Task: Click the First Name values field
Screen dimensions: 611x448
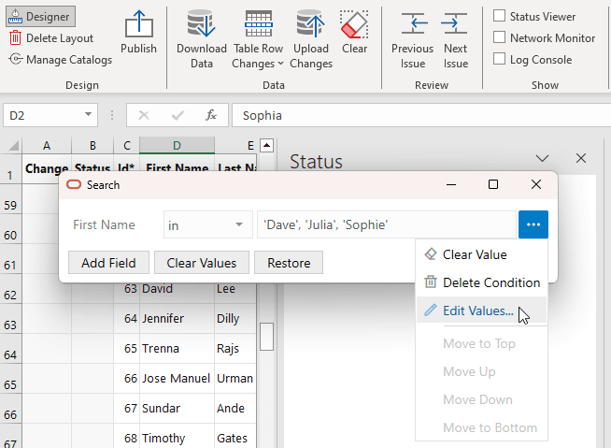Action: [x=387, y=224]
